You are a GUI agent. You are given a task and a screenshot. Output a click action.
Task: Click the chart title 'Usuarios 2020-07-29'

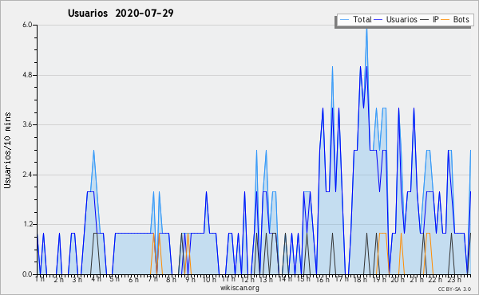[x=121, y=13]
